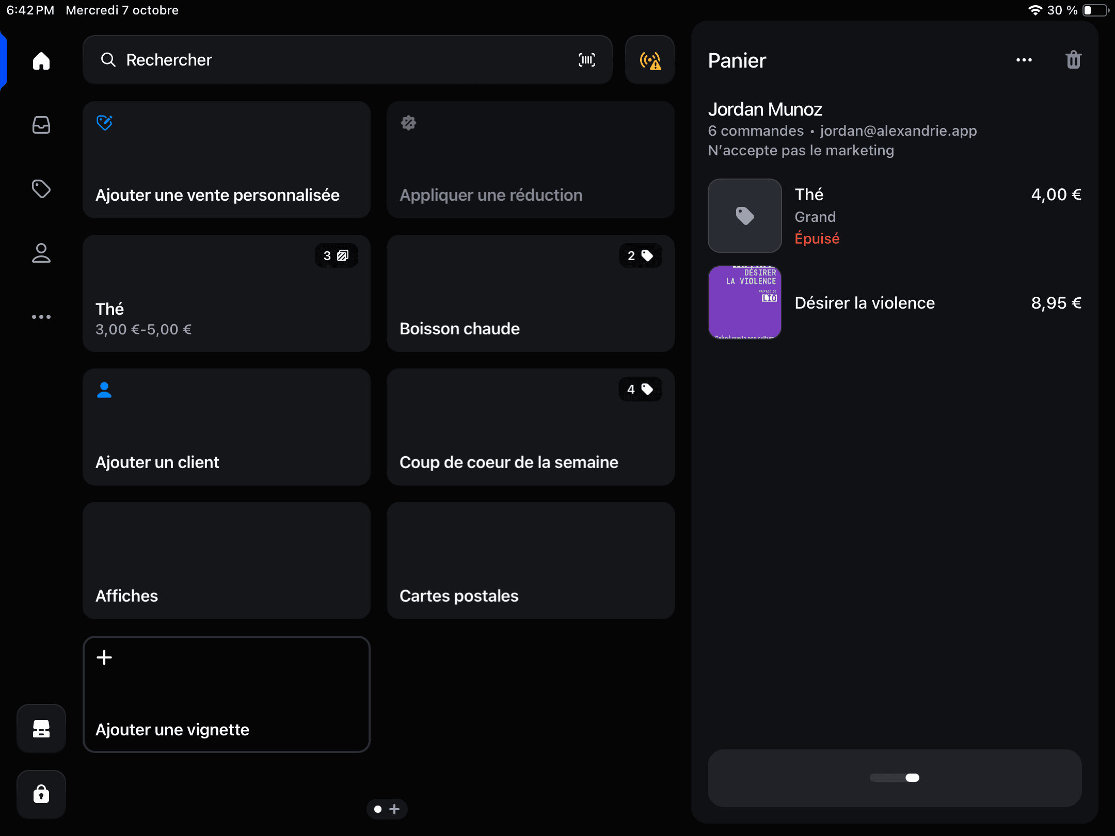1115x836 pixels.
Task: Open the Boisson chaude collection tile
Action: click(x=531, y=293)
